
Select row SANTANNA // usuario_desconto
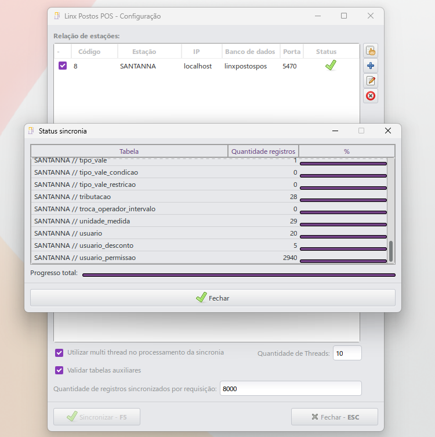pos(209,245)
